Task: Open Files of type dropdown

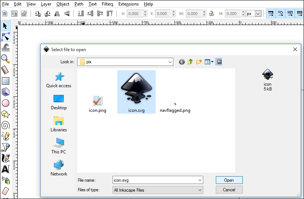Action: pos(200,190)
